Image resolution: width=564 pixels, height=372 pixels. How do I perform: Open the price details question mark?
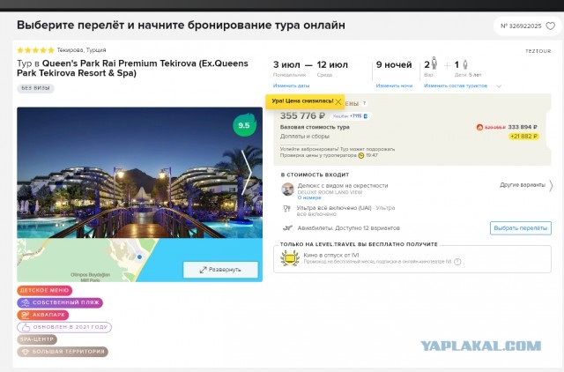click(x=364, y=103)
